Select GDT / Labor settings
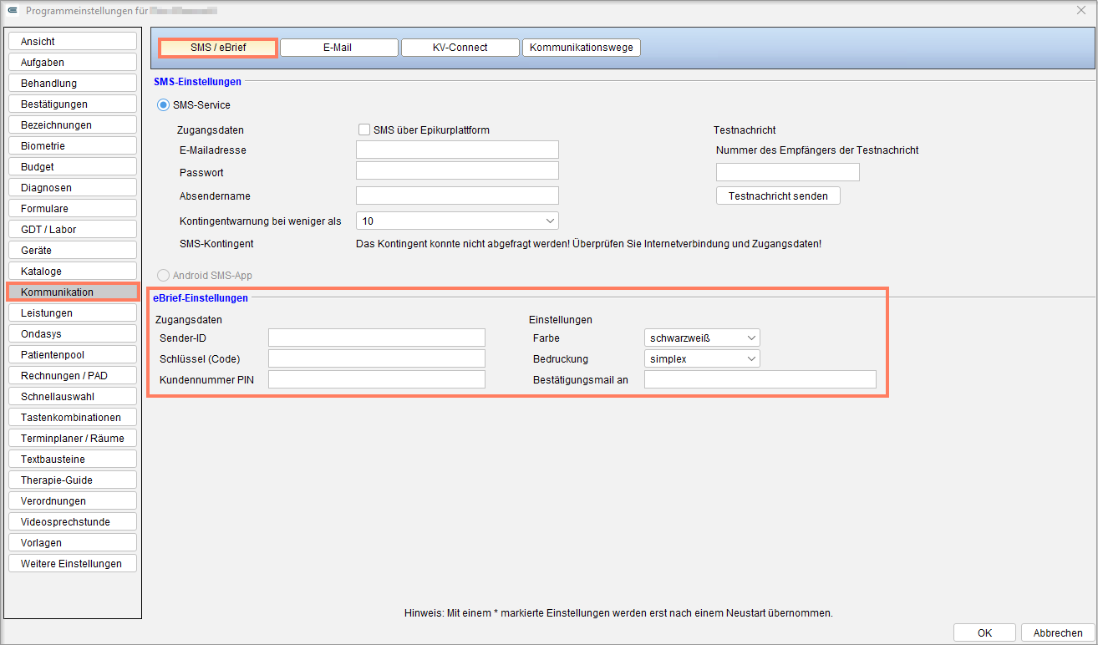The image size is (1098, 645). 73,229
